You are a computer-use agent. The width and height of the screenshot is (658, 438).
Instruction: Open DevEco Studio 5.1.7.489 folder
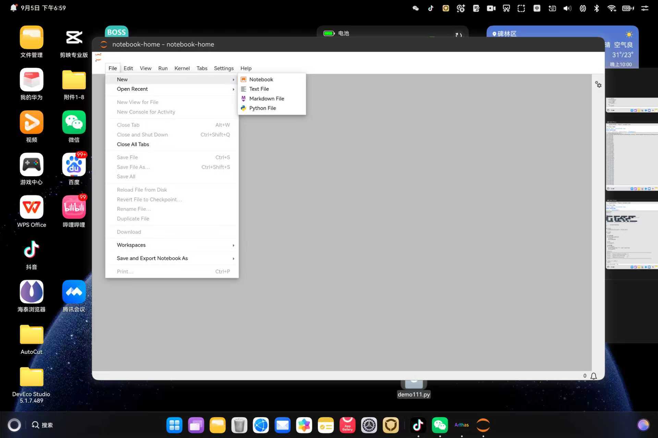(32, 385)
